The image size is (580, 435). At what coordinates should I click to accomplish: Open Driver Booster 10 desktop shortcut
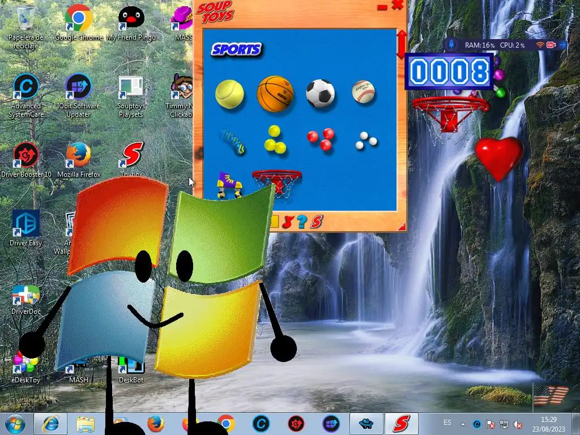[x=26, y=160]
